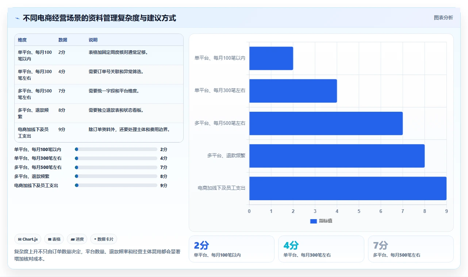468x277 pixels.
Task: Click the x-axis tick label 5
Action: [x=359, y=211]
